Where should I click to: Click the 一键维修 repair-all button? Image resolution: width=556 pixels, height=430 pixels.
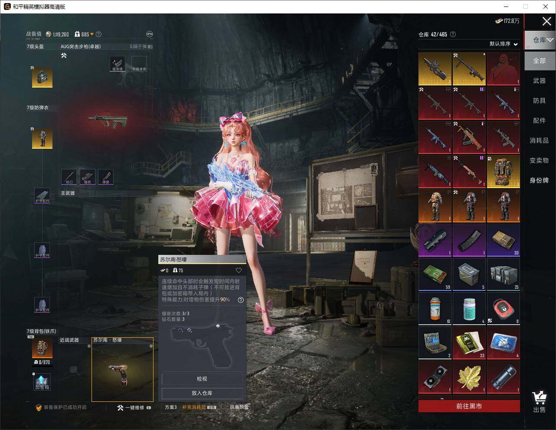point(134,408)
